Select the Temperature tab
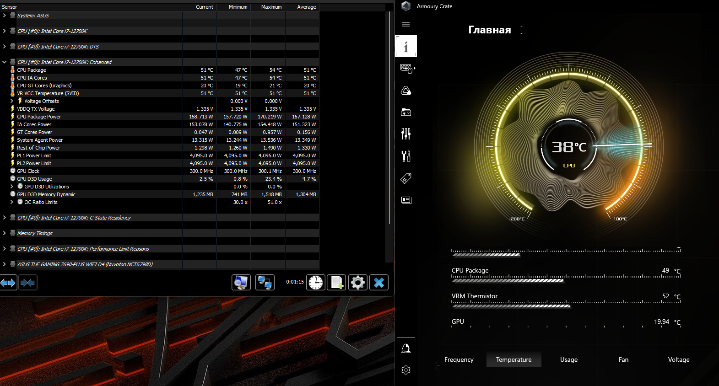This screenshot has width=719, height=386. [x=514, y=359]
